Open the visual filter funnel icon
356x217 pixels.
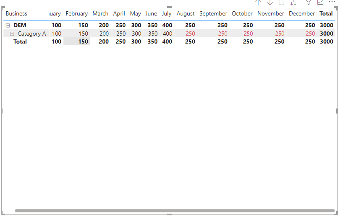pos(308,2)
